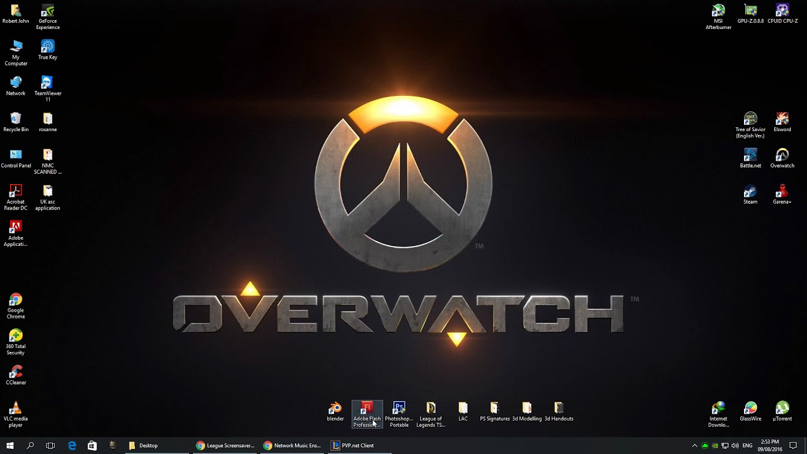Launch GeForce Experience from desktop

[x=48, y=17]
